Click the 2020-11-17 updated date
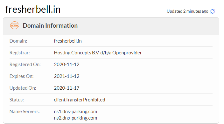This screenshot has height=124, width=224. point(66,88)
